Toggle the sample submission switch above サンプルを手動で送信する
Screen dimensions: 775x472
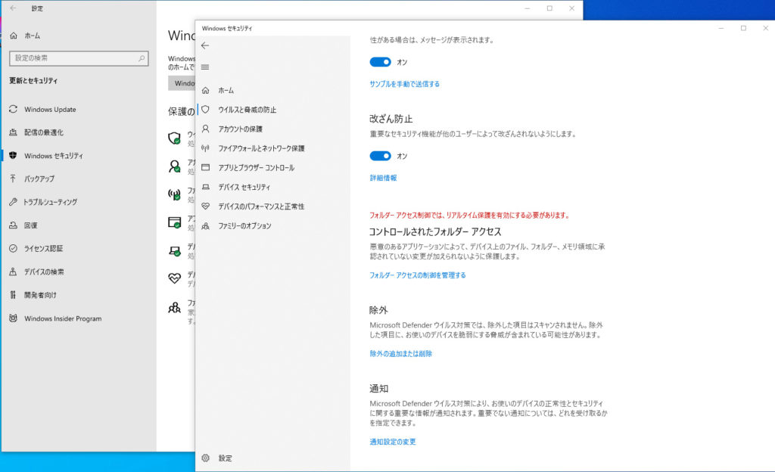point(380,62)
